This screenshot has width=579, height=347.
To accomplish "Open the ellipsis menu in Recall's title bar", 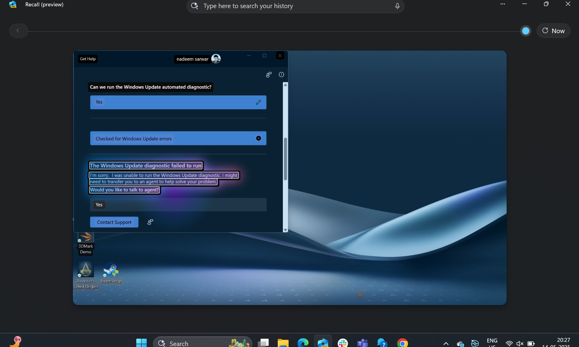I will [502, 4].
